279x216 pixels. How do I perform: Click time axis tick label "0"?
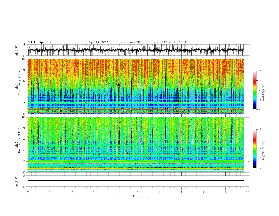pos(28,192)
